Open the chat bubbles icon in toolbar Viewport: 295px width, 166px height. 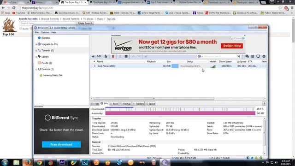click(247, 56)
